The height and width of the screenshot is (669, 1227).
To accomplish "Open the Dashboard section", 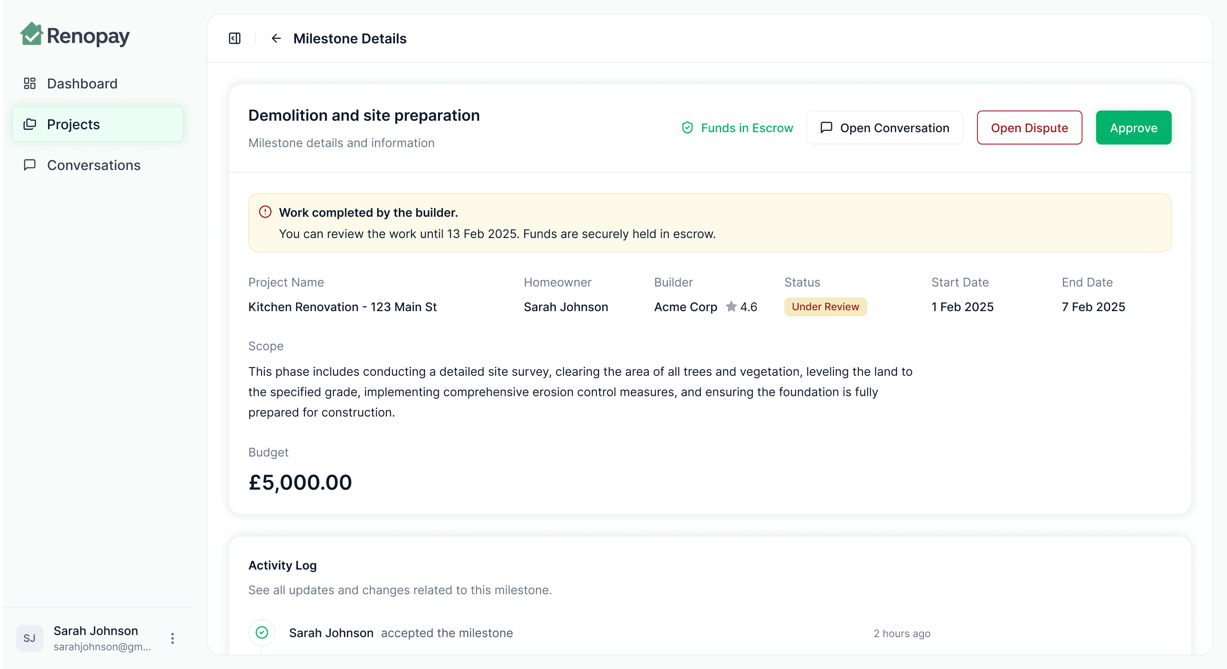I will (82, 83).
